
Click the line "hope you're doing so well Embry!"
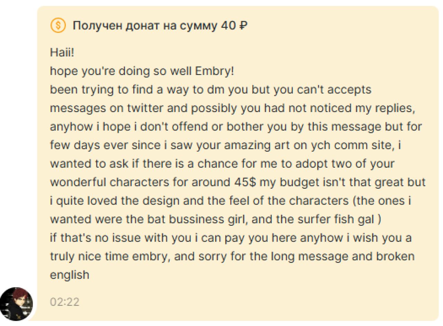pos(142,71)
